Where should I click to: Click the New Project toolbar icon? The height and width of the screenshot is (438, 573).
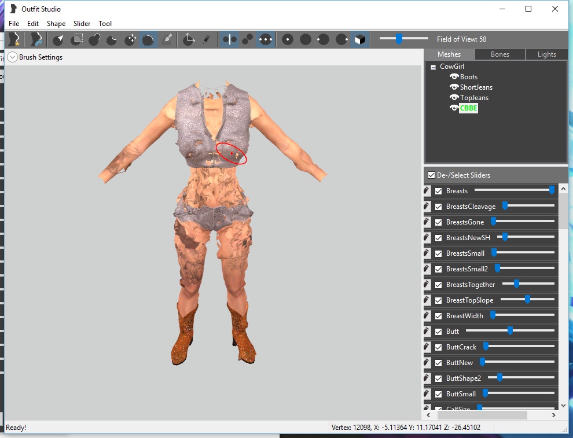13,39
